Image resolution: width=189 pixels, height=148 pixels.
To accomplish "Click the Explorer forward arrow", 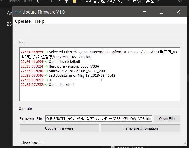I will 50,2.
